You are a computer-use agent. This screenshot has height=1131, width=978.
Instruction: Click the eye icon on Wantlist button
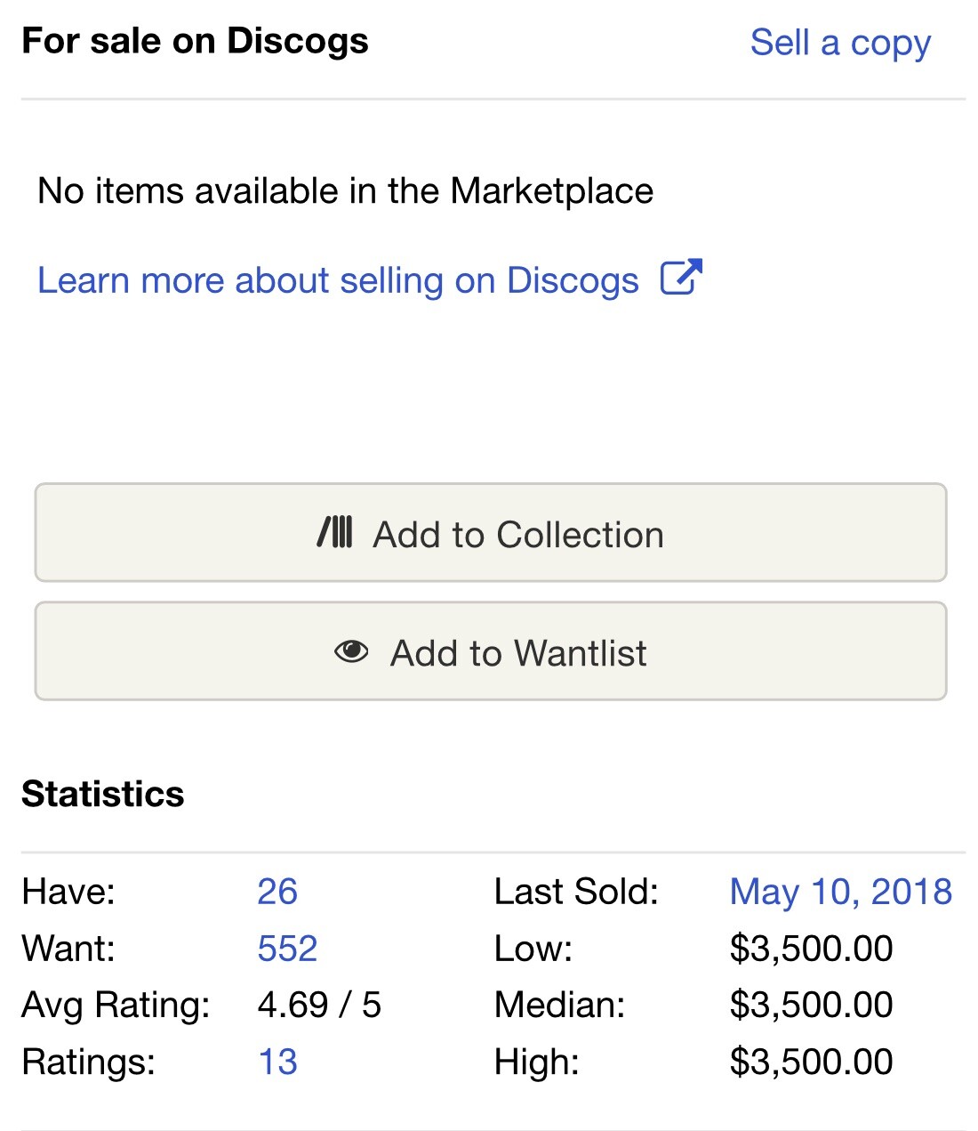tap(351, 652)
